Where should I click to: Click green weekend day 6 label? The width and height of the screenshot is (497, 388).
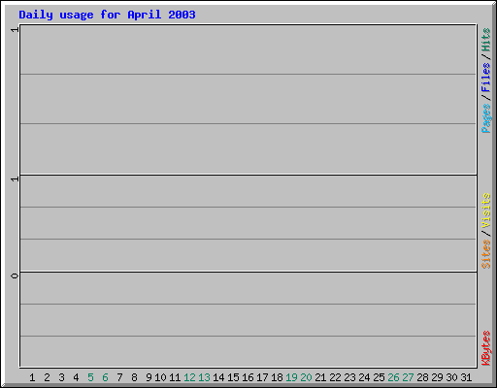coord(105,377)
